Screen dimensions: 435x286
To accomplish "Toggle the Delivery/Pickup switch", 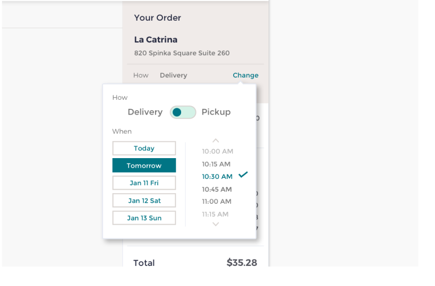I will click(x=183, y=112).
